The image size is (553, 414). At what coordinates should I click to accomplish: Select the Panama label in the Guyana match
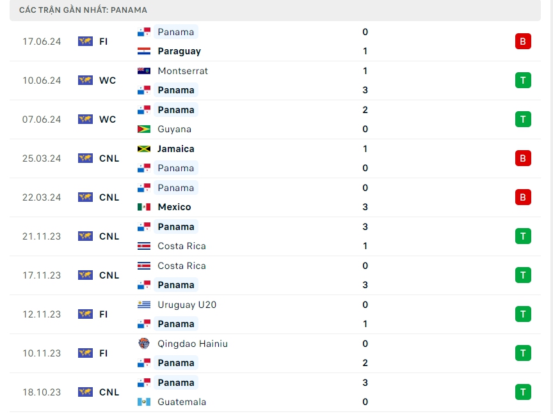(175, 110)
